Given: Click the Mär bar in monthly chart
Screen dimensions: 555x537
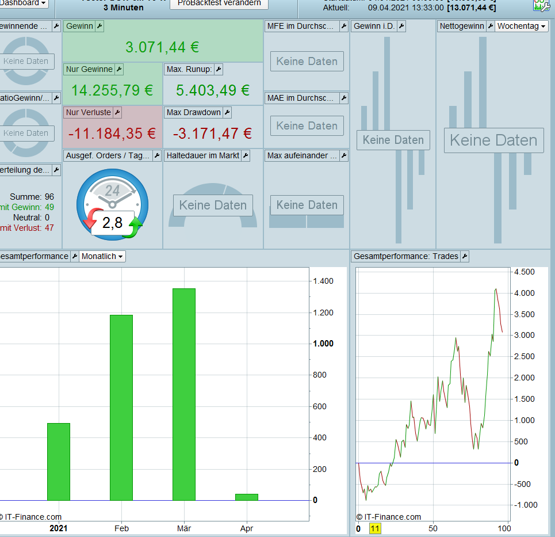Looking at the screenshot, I should point(184,395).
